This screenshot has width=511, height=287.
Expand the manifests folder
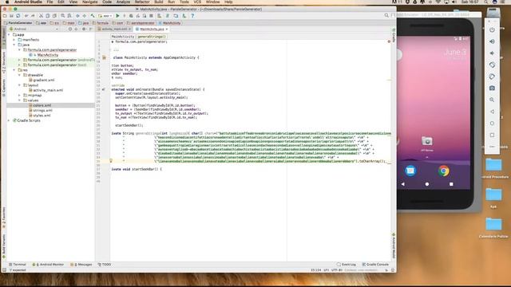14,40
